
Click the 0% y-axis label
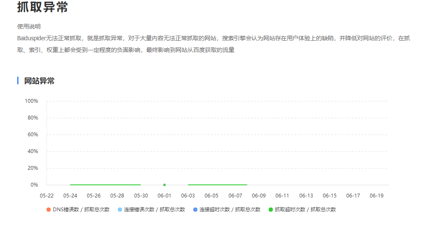(x=34, y=185)
